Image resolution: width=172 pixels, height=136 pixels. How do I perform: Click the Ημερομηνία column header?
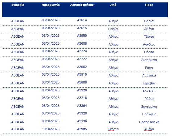pos(51,5)
